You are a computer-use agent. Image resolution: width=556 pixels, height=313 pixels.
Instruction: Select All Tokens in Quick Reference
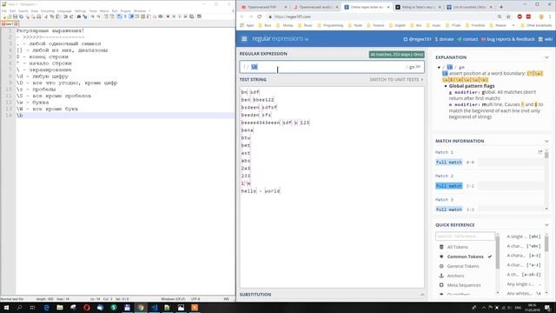458,247
